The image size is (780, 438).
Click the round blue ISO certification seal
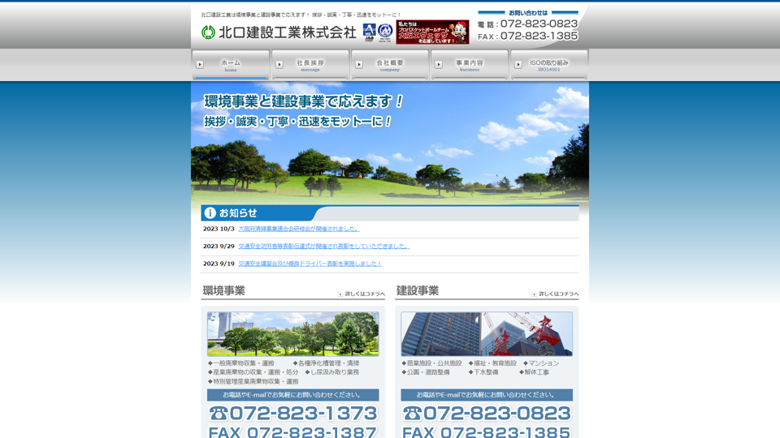[x=385, y=32]
